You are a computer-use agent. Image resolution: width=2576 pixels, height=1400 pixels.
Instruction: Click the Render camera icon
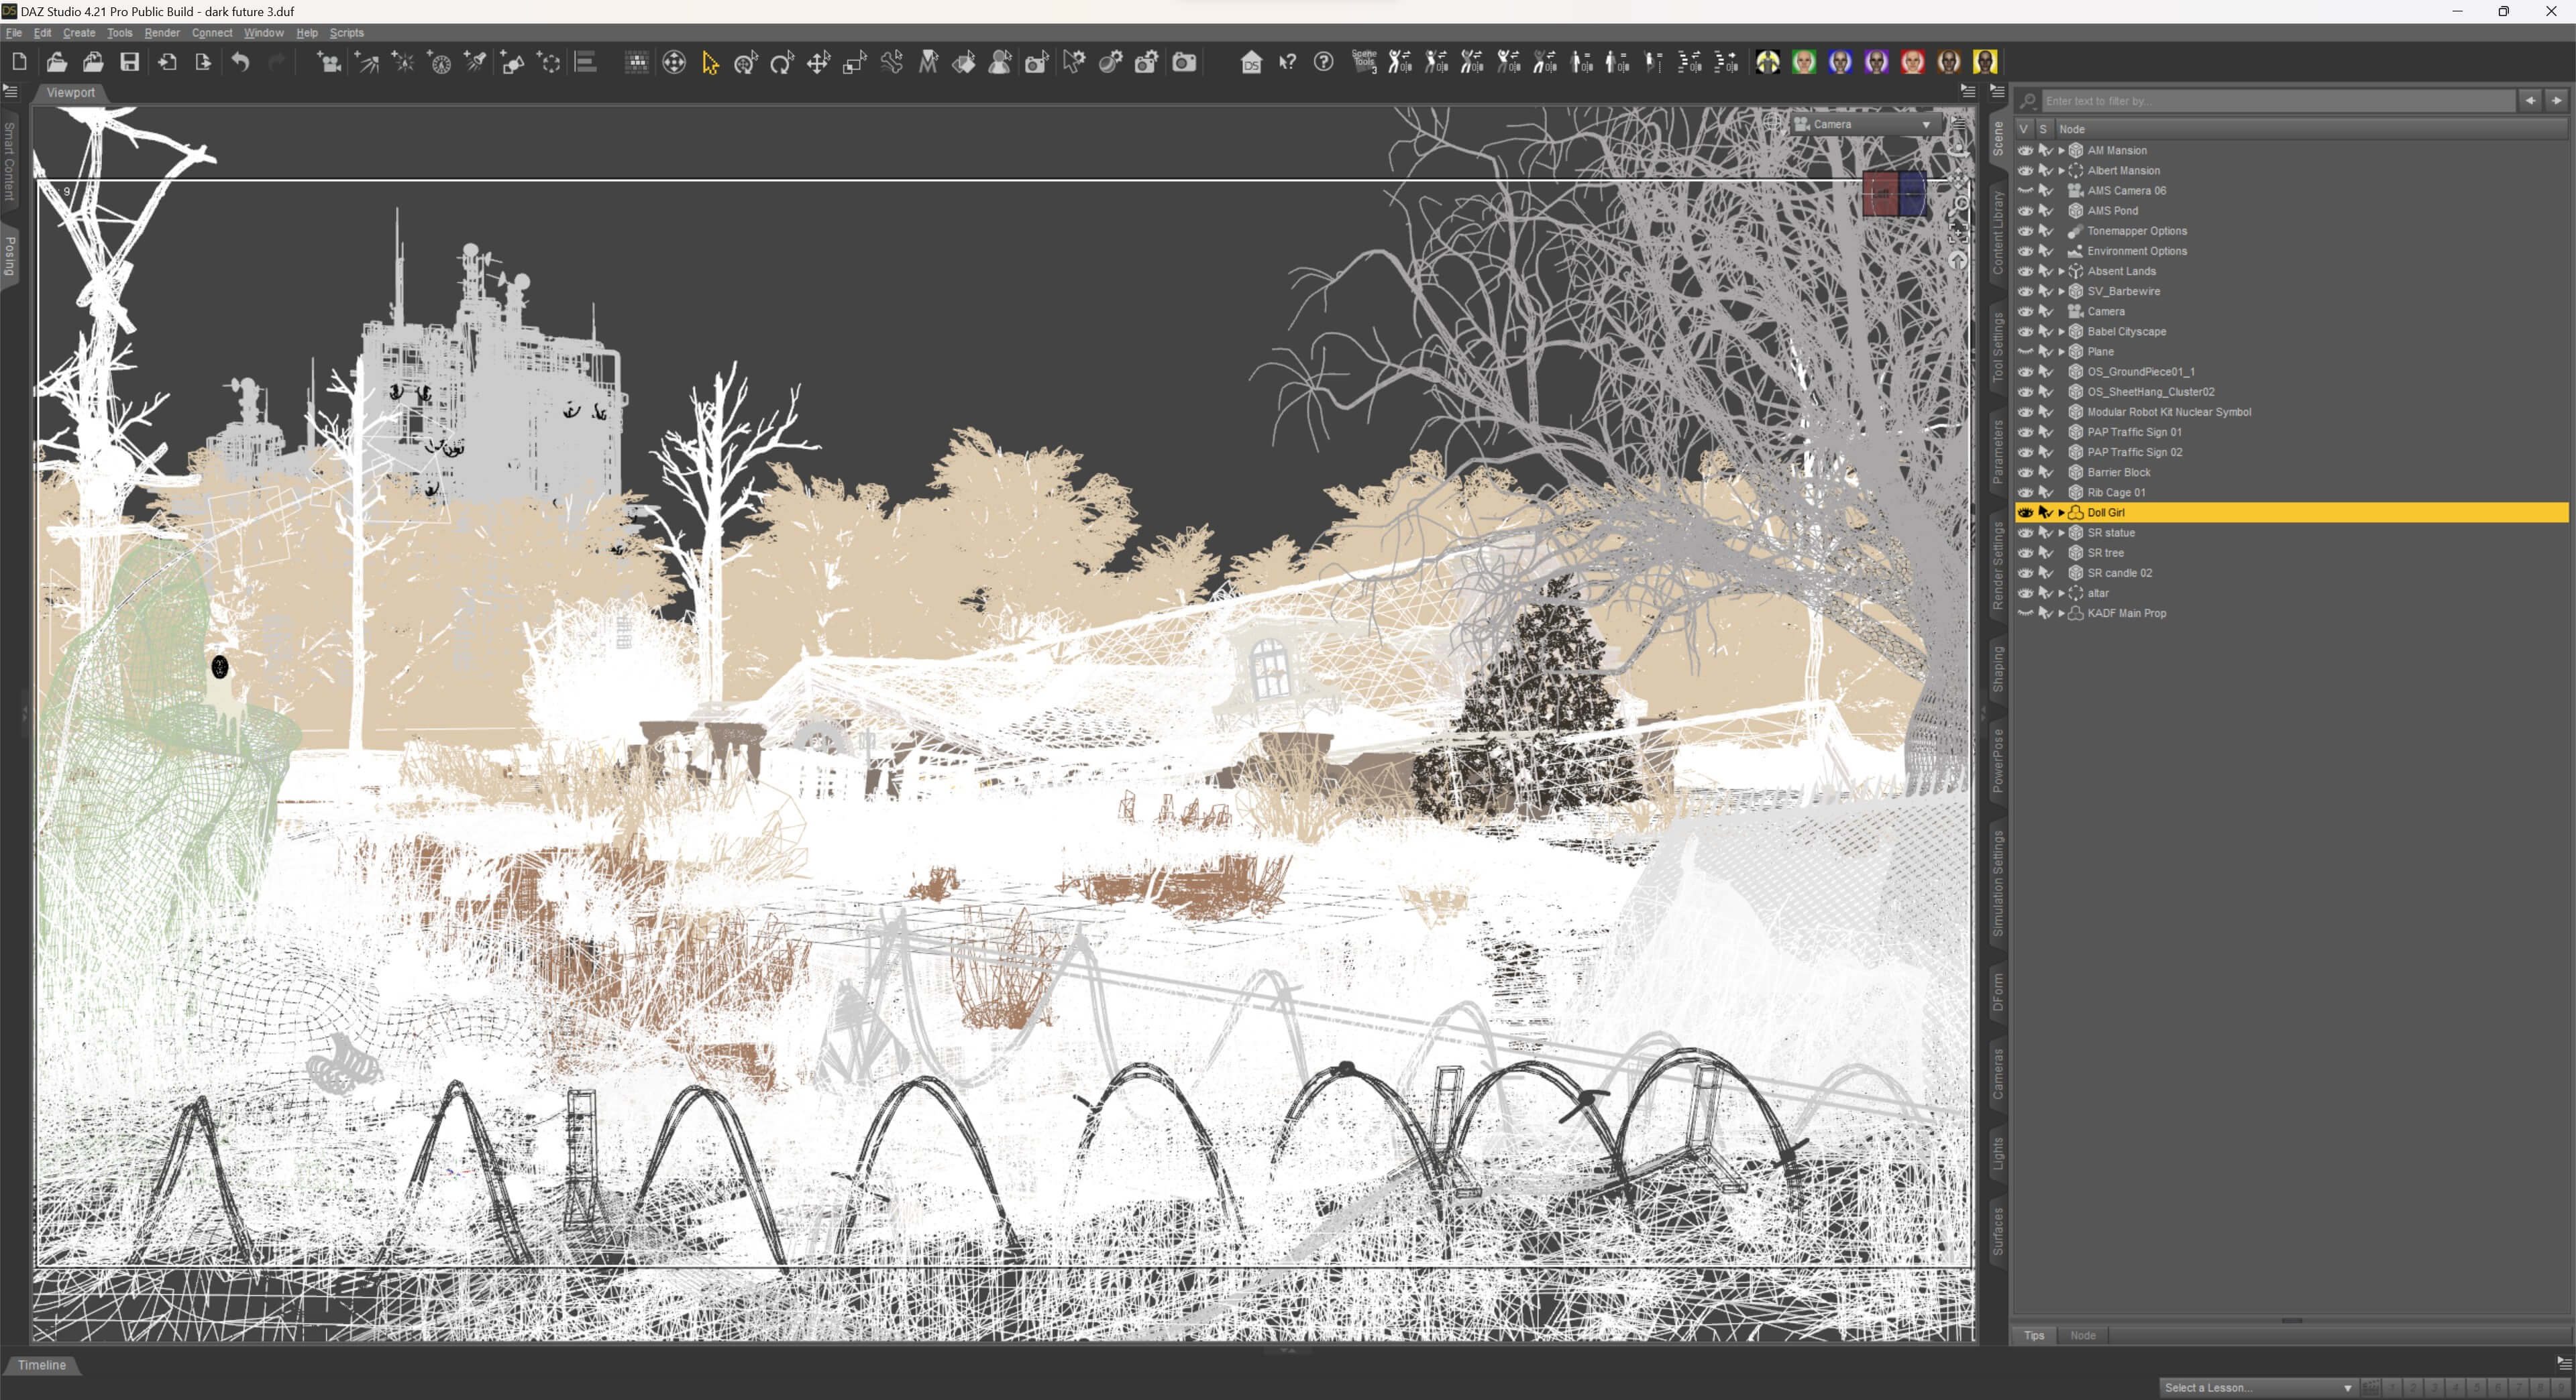1184,63
